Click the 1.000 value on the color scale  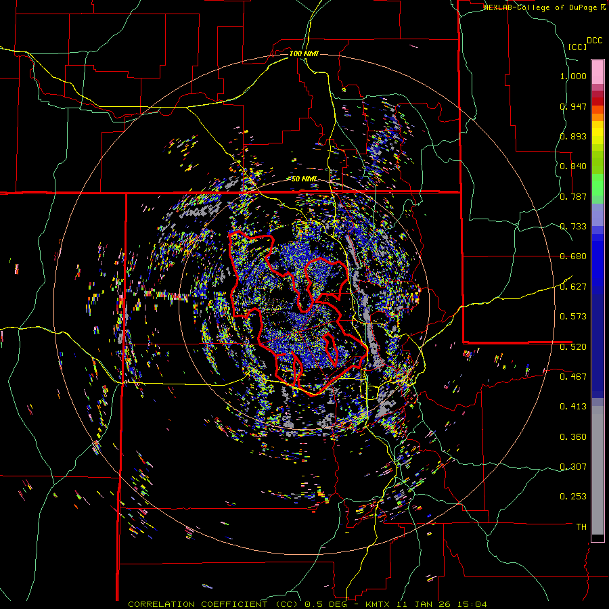tap(573, 76)
